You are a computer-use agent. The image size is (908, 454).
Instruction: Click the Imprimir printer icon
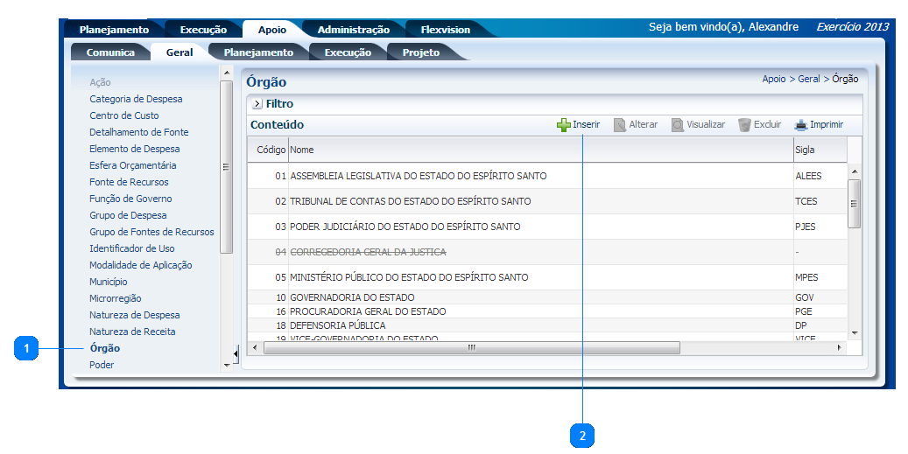point(800,125)
